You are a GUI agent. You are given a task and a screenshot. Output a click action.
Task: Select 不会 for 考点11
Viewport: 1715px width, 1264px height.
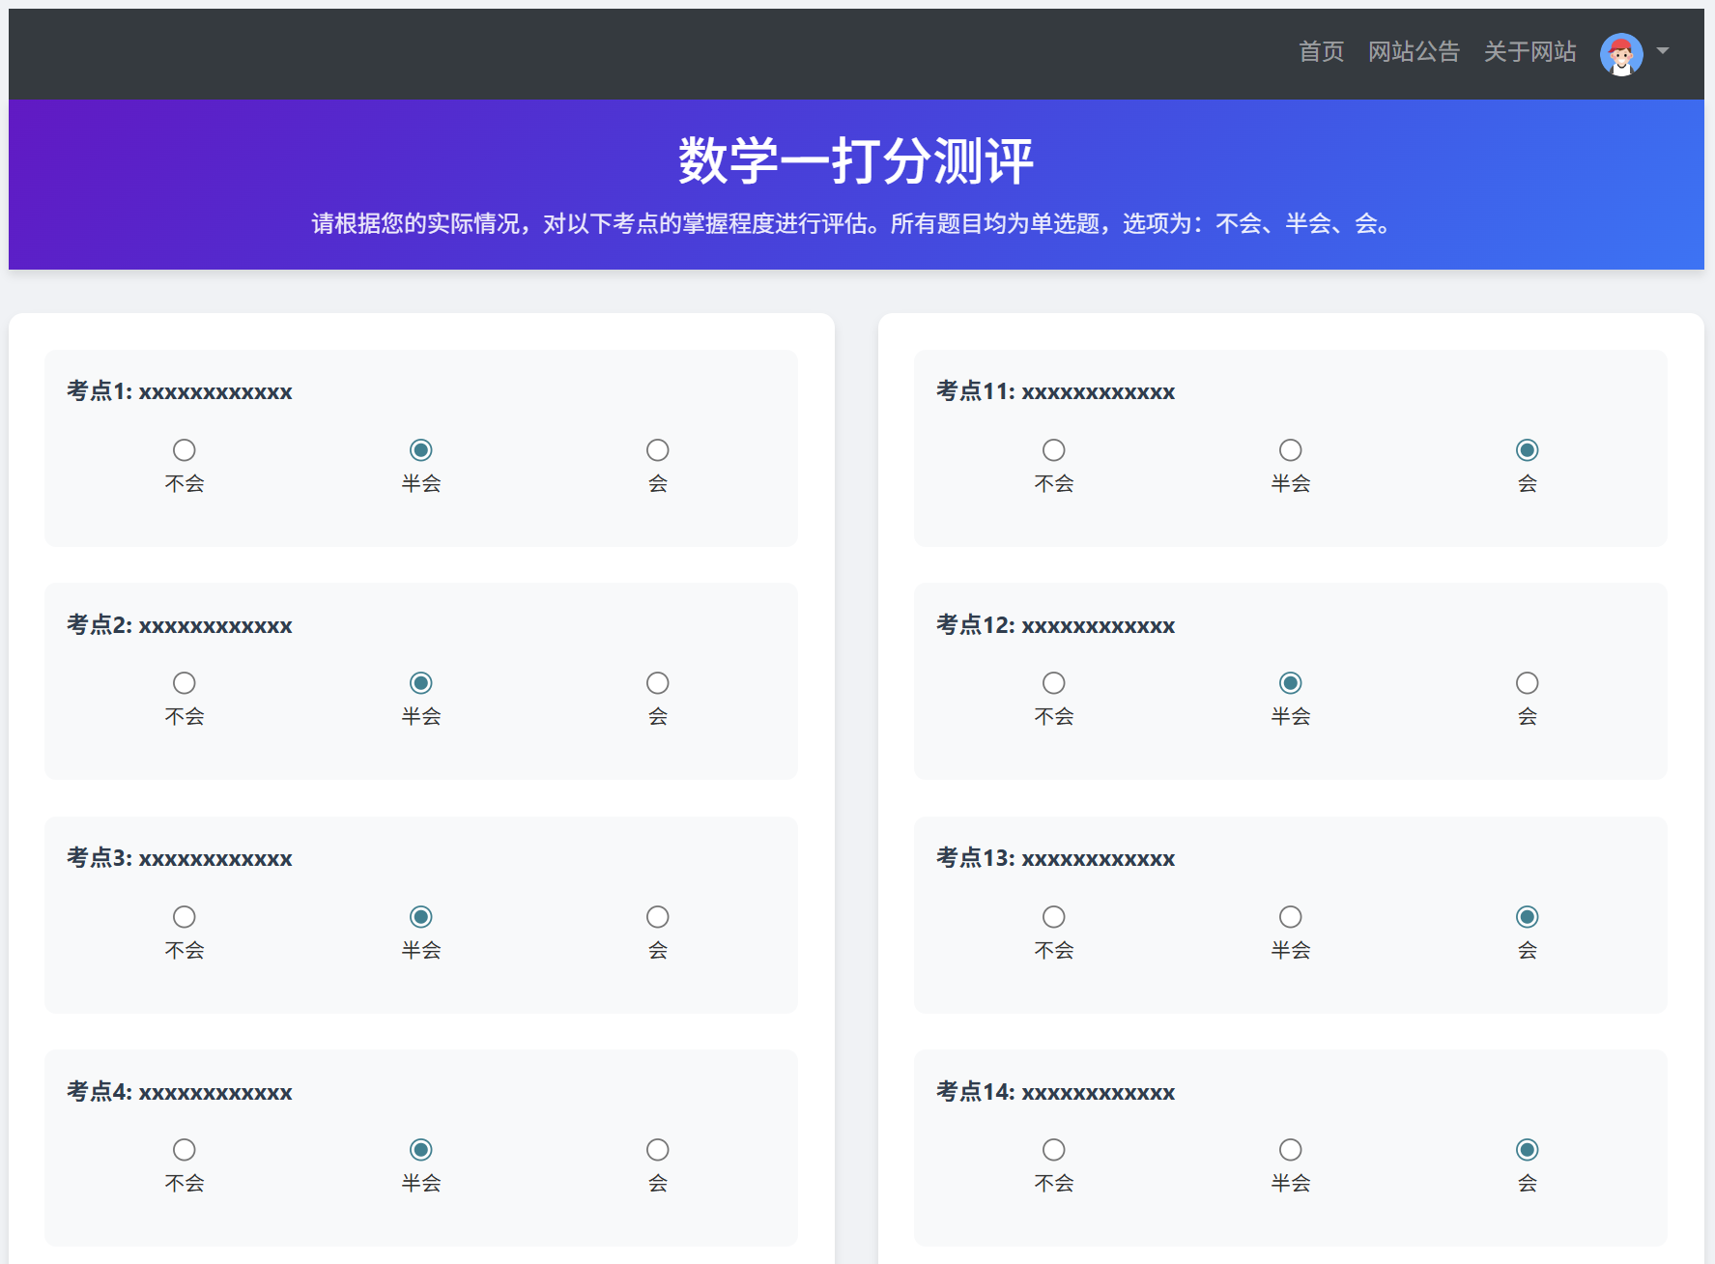[x=1053, y=450]
